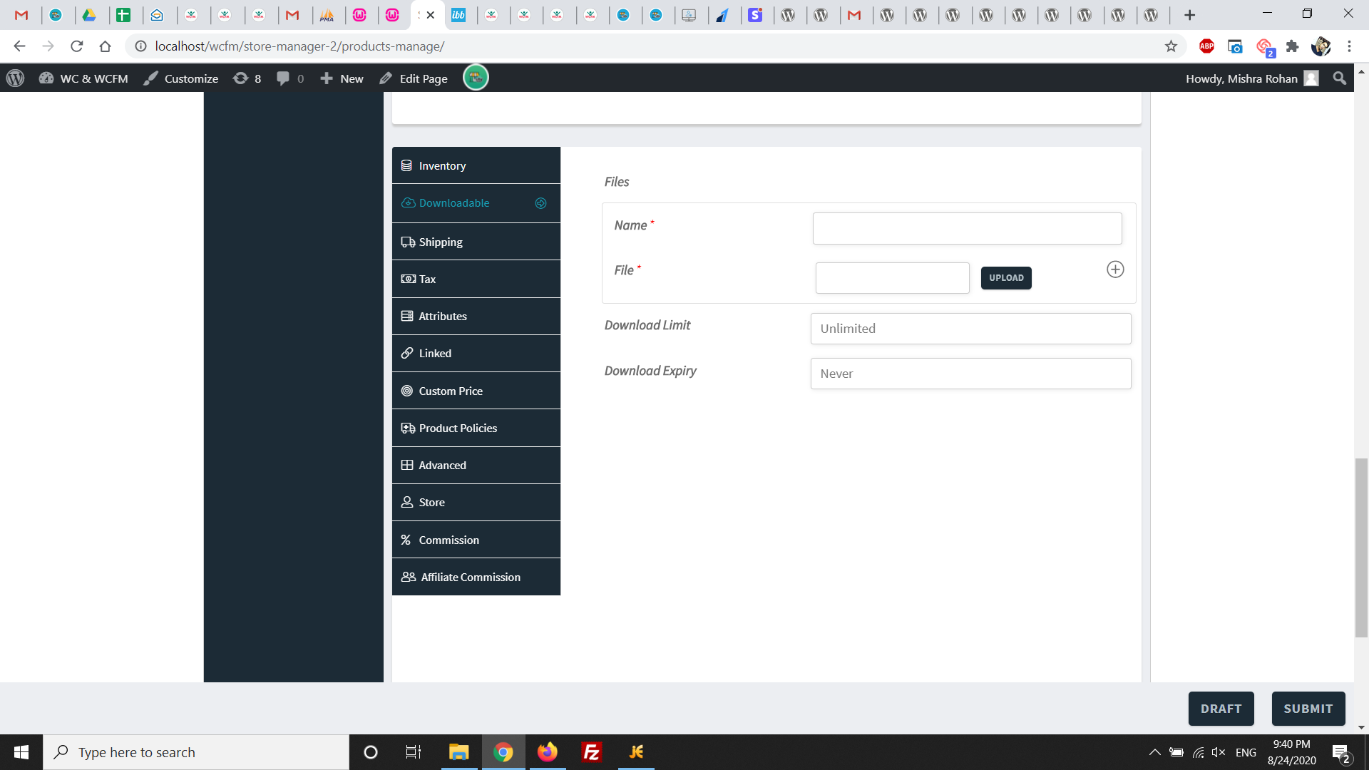The width and height of the screenshot is (1369, 770).
Task: Bookmark this page with the star
Action: (1171, 46)
